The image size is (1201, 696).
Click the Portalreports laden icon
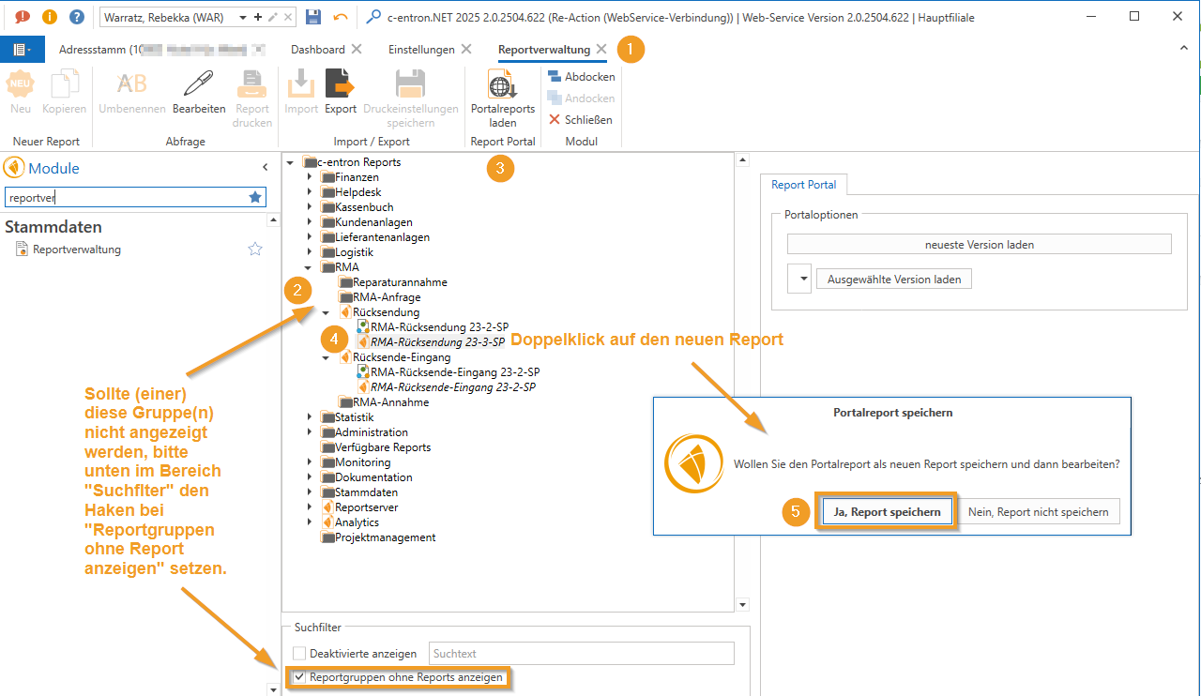coord(502,86)
